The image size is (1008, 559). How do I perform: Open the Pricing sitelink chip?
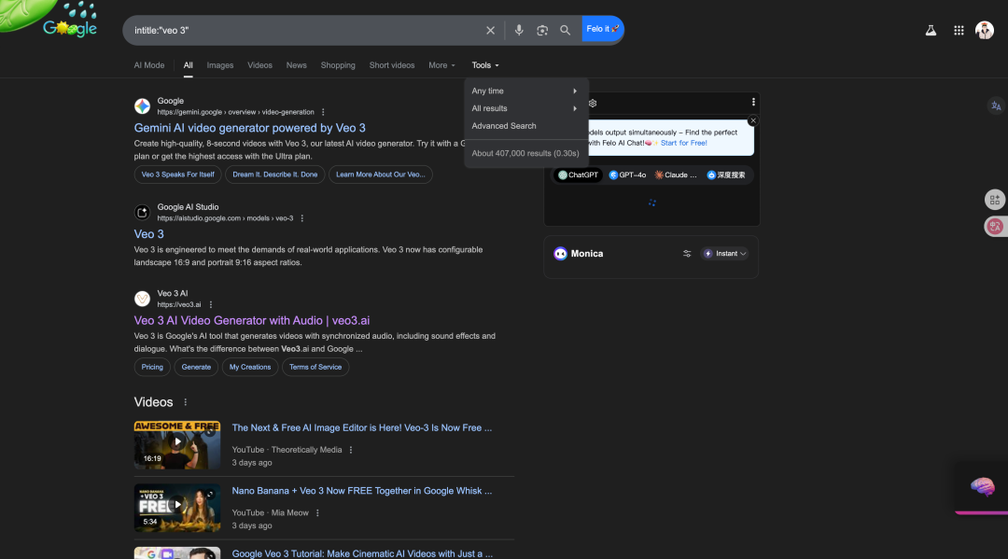click(x=152, y=368)
